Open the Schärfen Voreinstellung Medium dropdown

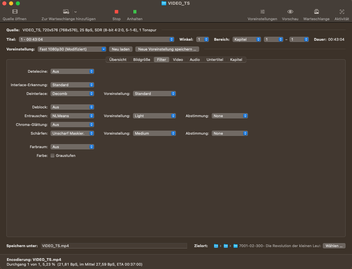tap(154, 133)
